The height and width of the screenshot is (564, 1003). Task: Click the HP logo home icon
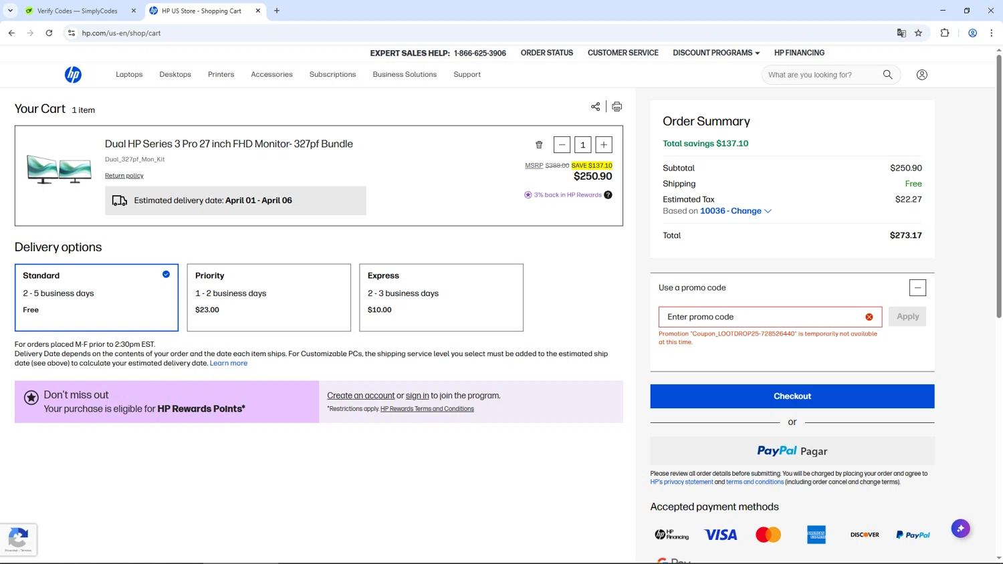click(x=73, y=75)
